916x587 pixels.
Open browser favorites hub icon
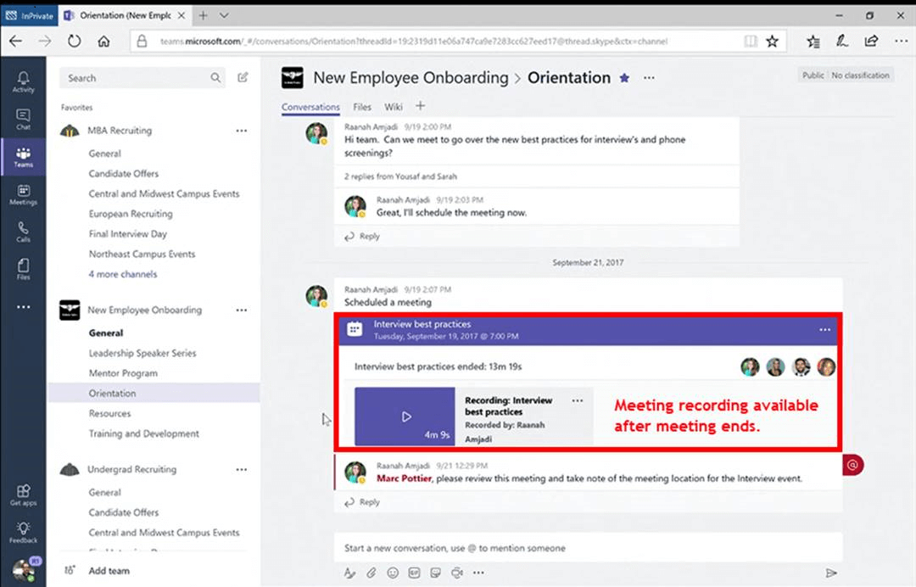pos(813,41)
